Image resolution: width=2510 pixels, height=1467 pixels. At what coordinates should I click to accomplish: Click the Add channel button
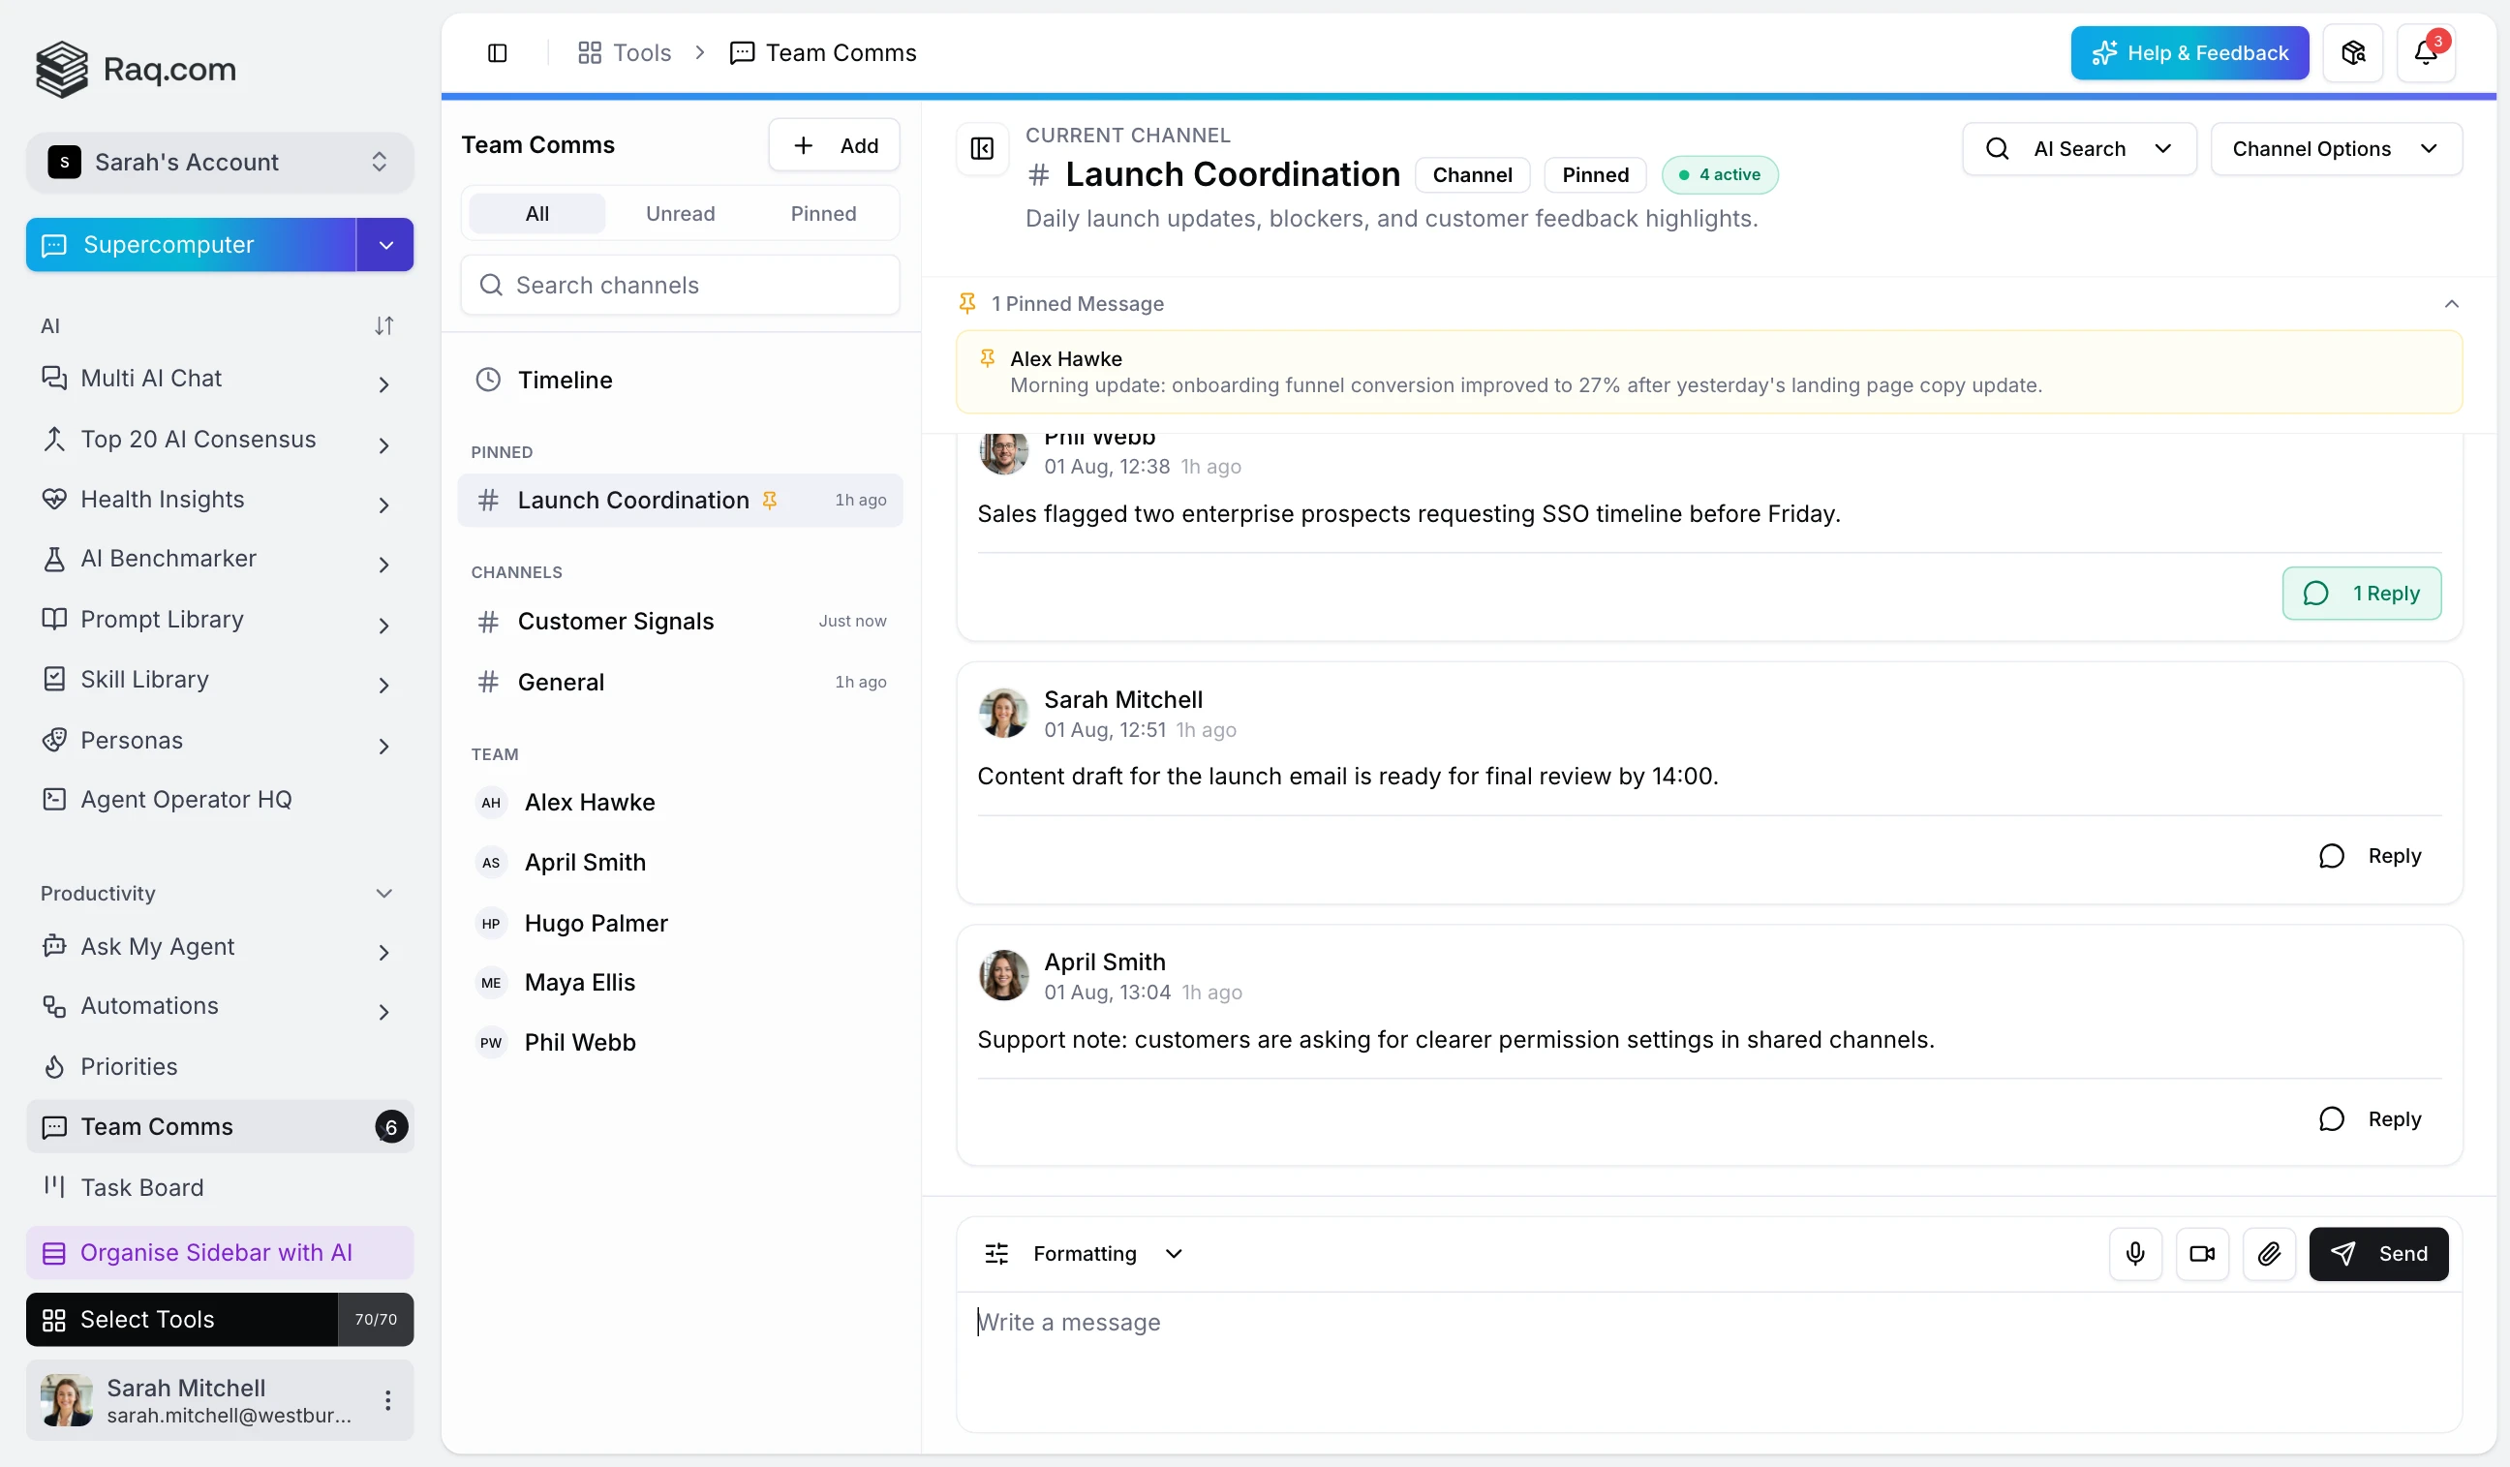[834, 145]
